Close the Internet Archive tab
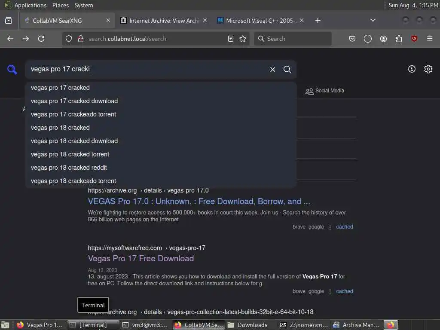This screenshot has width=440, height=330. click(x=205, y=20)
